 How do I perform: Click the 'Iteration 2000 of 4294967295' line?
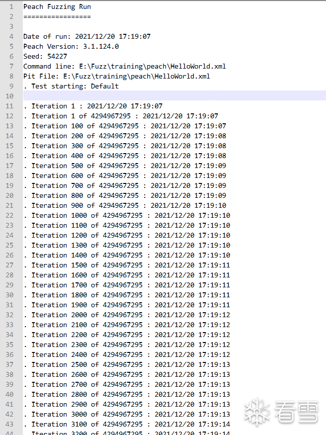click(127, 315)
